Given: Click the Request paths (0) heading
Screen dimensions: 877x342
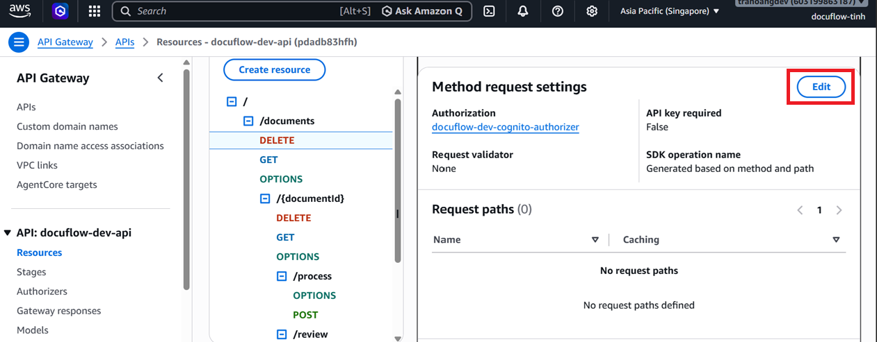Looking at the screenshot, I should (482, 209).
